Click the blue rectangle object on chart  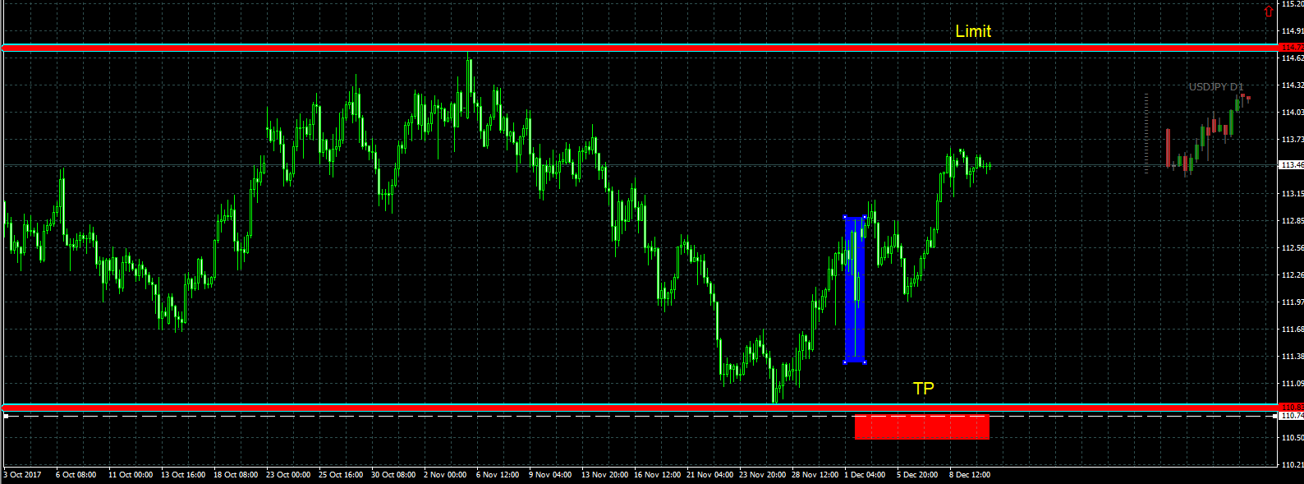pos(855,289)
